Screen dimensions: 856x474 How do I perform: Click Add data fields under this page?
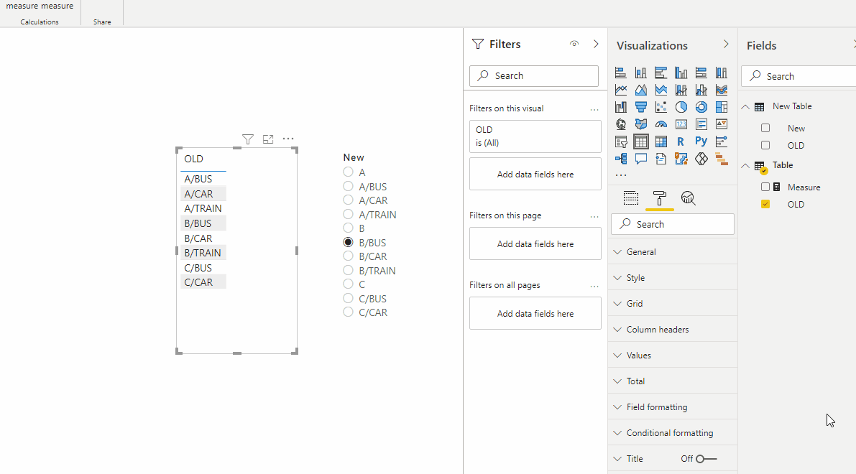click(x=535, y=243)
